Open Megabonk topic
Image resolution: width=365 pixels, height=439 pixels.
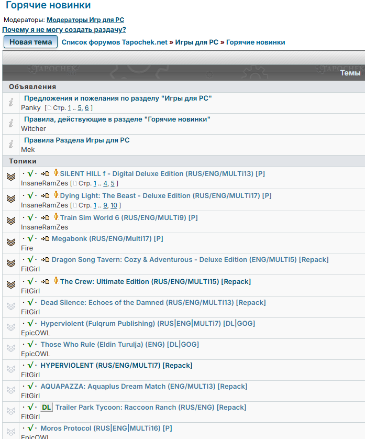[x=107, y=239]
